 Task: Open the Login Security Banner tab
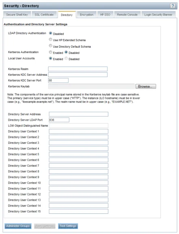[x=158, y=14]
